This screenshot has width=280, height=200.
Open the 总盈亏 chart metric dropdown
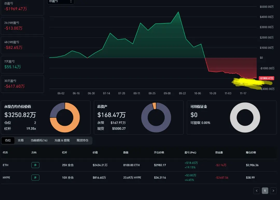(60, 2)
